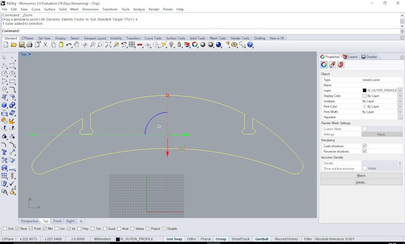
Task: Click the Details... button
Action: 361,183
